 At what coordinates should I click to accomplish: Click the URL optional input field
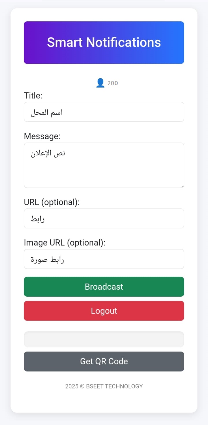104,218
